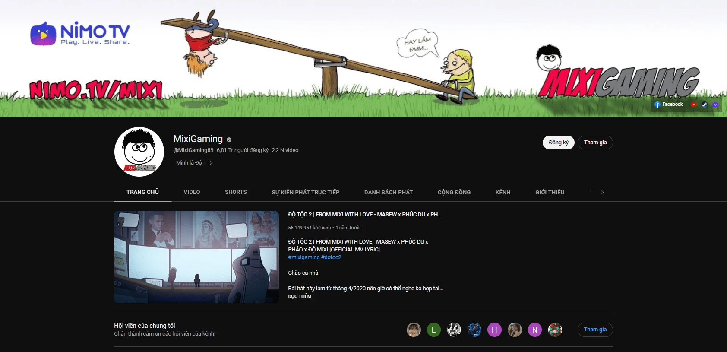The height and width of the screenshot is (352, 727).
Task: Open the #mixigaming hashtag link
Action: pyautogui.click(x=304, y=257)
